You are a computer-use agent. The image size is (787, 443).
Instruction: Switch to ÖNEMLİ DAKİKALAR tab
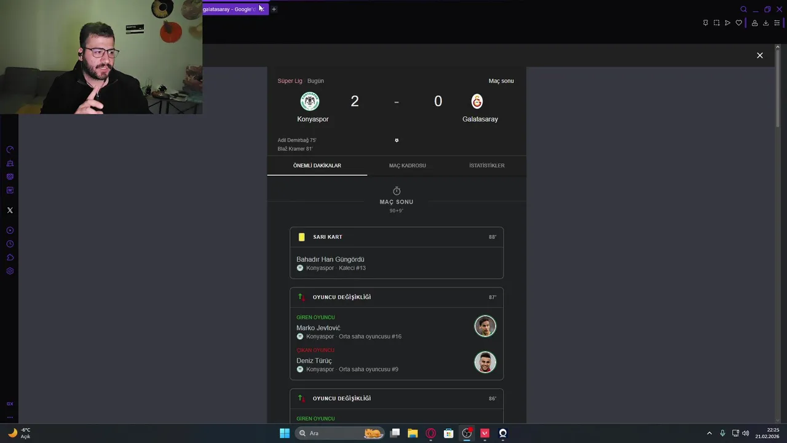tap(317, 166)
